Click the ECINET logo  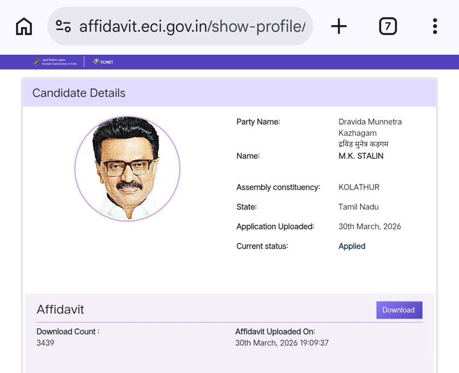pos(103,62)
